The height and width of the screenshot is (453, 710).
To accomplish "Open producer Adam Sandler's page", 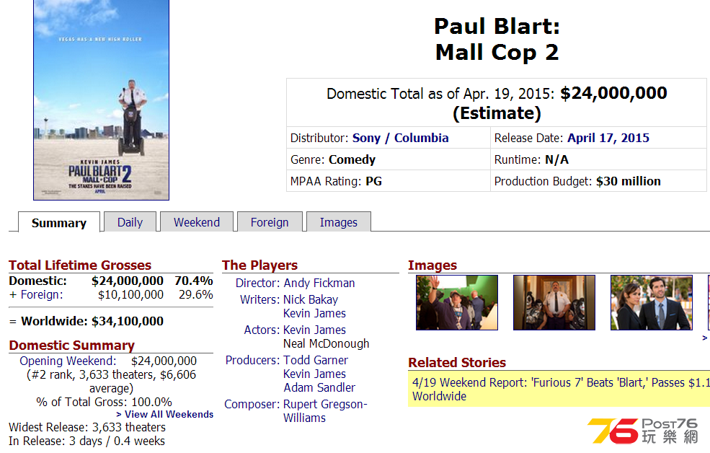I will click(x=319, y=387).
